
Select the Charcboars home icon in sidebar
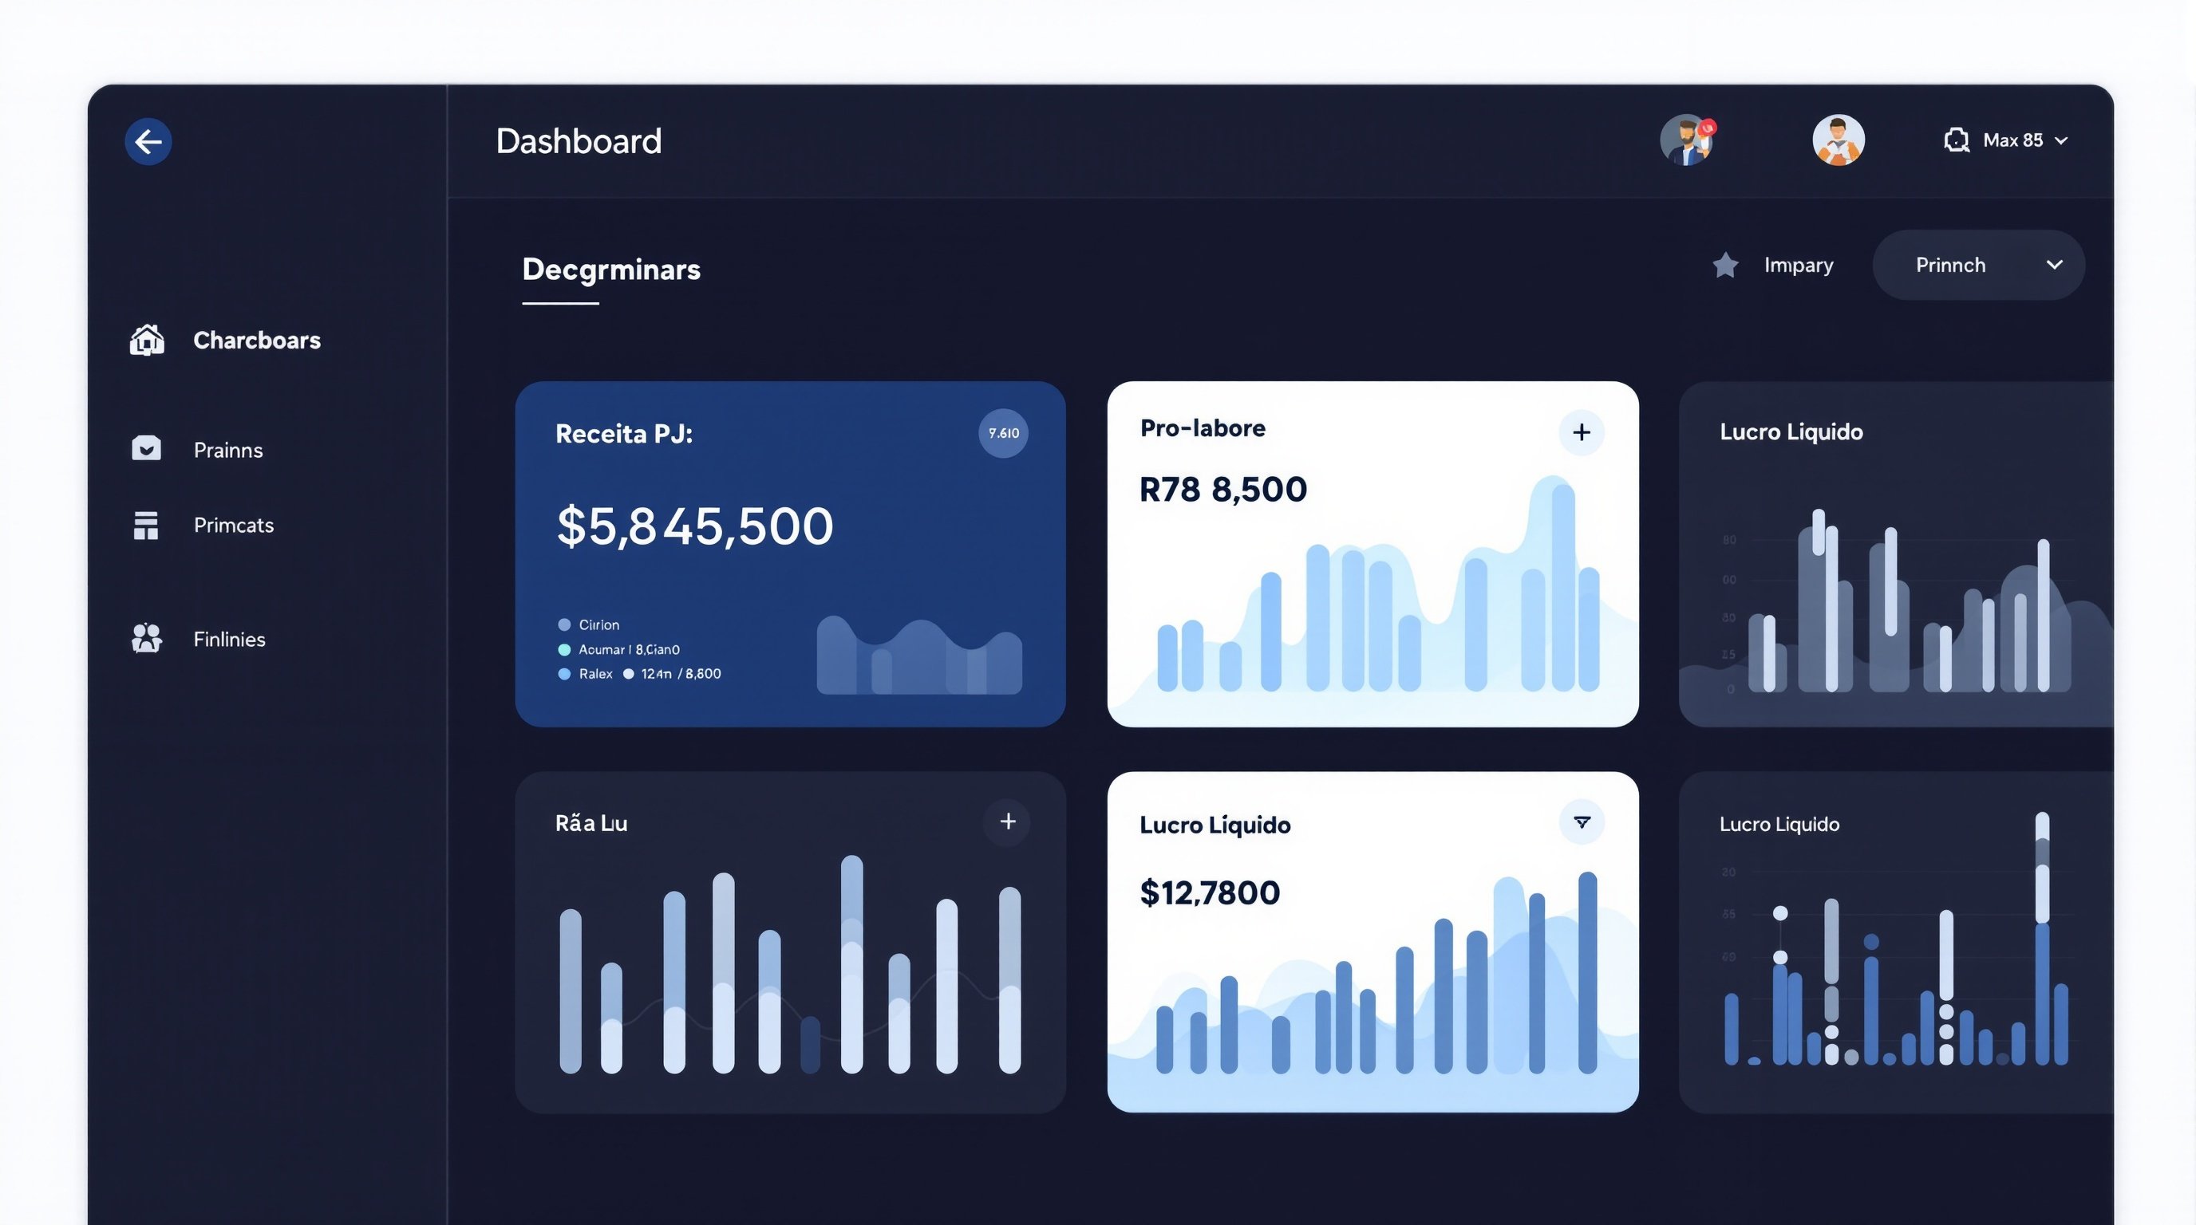(x=147, y=339)
